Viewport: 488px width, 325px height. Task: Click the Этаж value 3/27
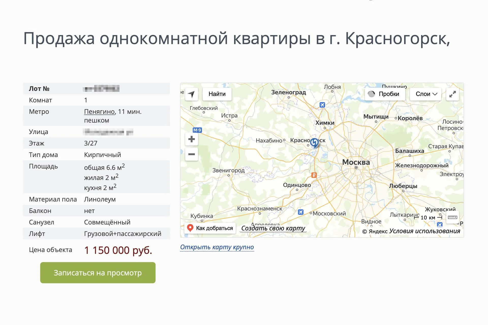tap(91, 143)
